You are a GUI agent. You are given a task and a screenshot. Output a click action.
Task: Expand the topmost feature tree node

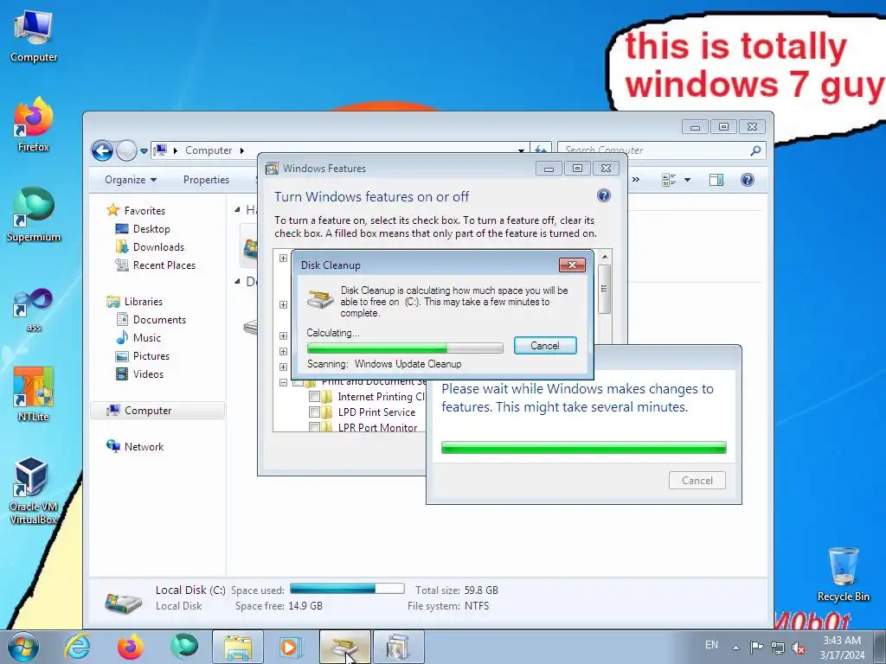coord(283,258)
